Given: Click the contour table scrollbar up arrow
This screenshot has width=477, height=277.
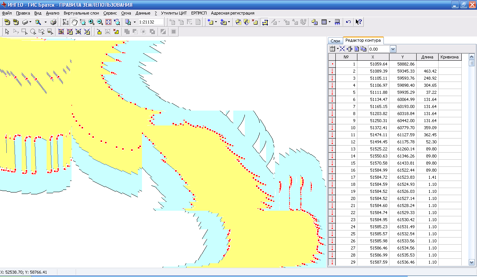Looking at the screenshot, I should [471, 57].
